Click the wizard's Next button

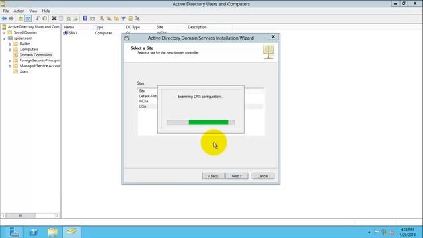tap(237, 176)
